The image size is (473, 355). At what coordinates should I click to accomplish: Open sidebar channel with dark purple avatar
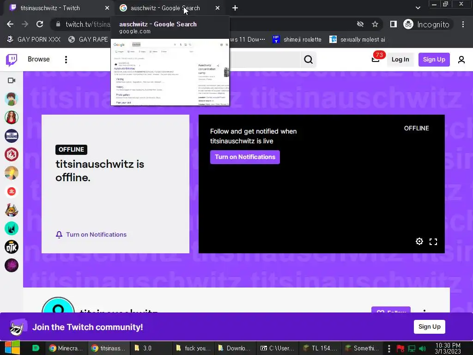pyautogui.click(x=12, y=266)
